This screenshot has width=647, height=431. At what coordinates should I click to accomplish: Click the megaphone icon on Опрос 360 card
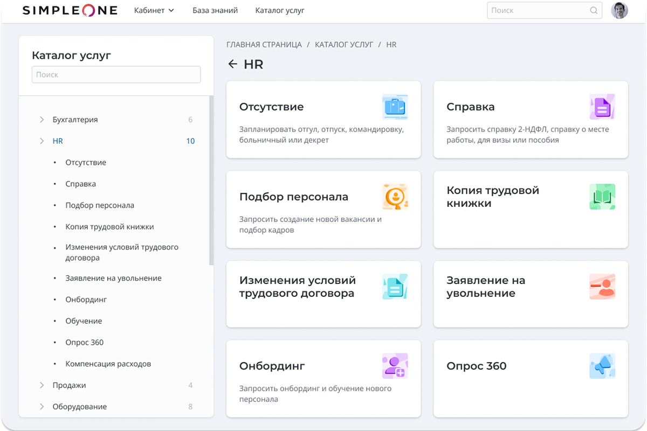tap(602, 366)
